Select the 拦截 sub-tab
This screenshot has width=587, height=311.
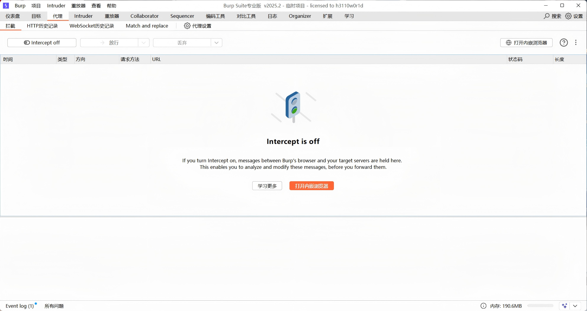[x=10, y=26]
